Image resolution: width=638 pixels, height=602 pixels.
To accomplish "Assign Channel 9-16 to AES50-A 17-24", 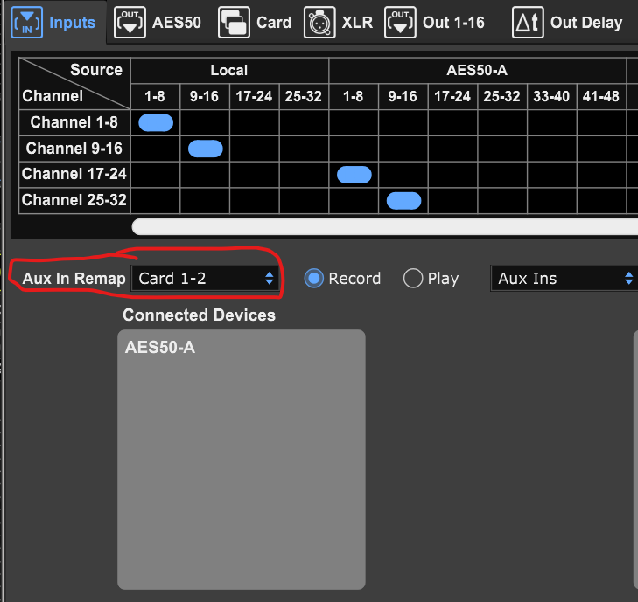I will [x=453, y=149].
